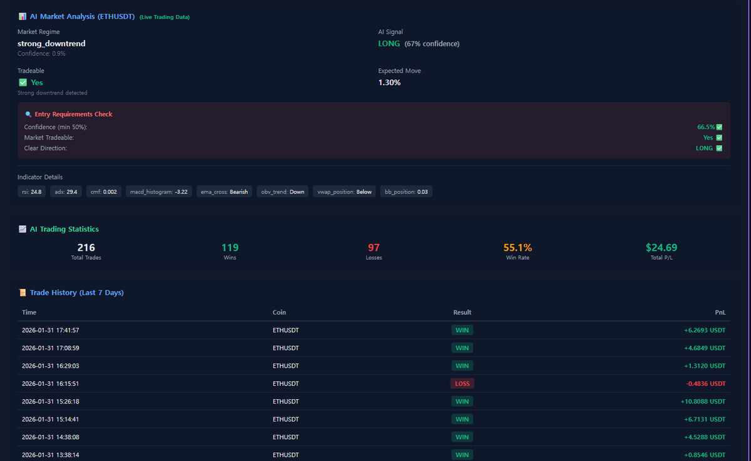Click the magnifier icon in Entry Requirements Check
The width and height of the screenshot is (751, 461).
28,114
